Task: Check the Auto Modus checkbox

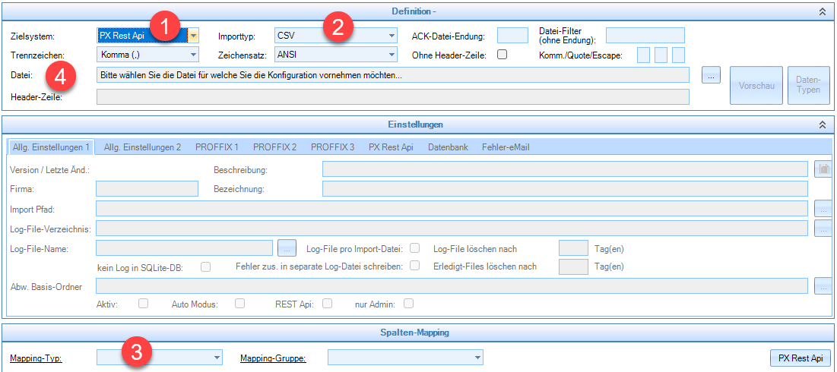Action: pyautogui.click(x=239, y=304)
